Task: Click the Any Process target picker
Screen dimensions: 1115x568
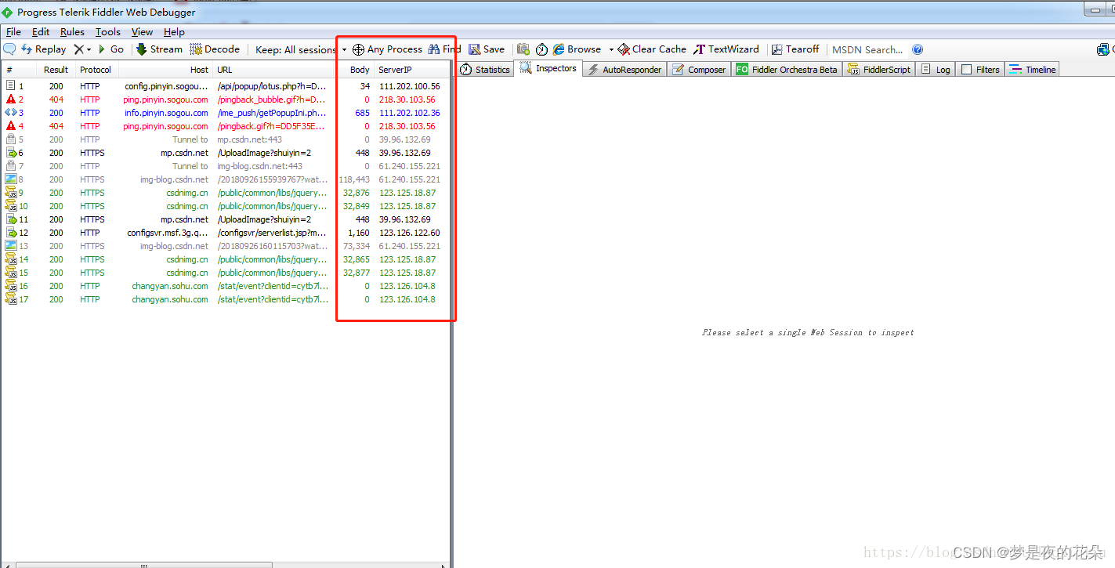Action: [387, 49]
